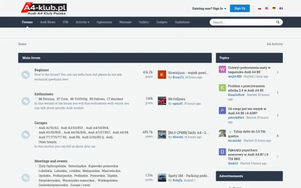The height and width of the screenshot is (188, 301).
Task: Click the Garages forum bubble icon
Action: [26, 134]
